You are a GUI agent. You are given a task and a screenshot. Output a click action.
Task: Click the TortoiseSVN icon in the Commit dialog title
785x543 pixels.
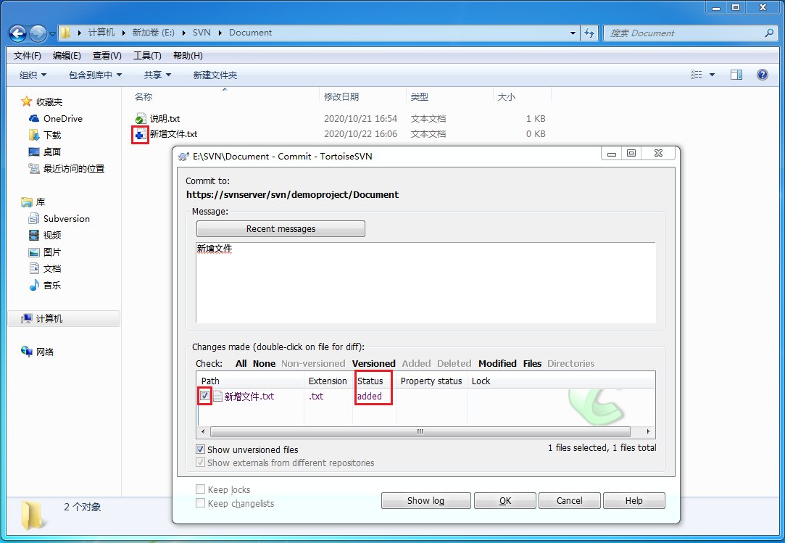(x=183, y=157)
